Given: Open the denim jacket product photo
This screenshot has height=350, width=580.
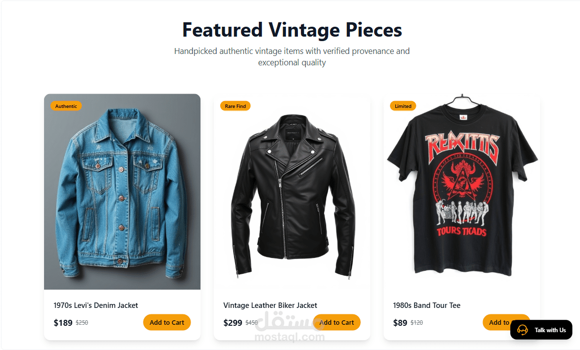Looking at the screenshot, I should [122, 192].
